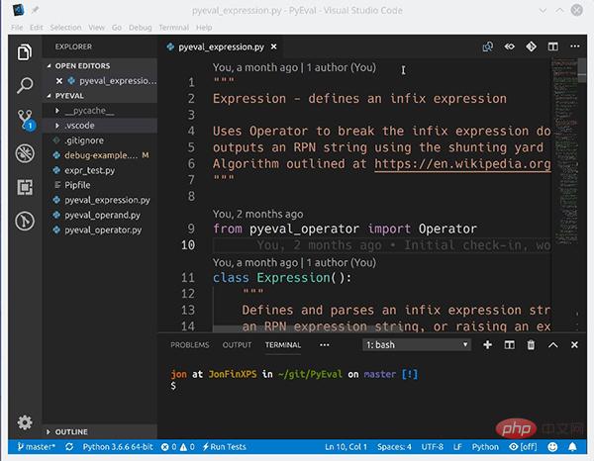
Task: Toggle the GitLens [off] eye status item
Action: tap(523, 447)
